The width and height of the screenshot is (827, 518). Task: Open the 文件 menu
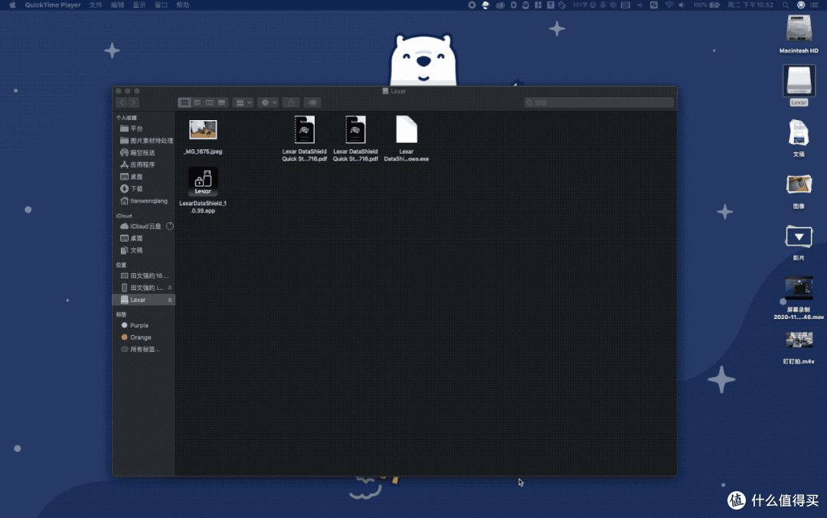[x=96, y=5]
